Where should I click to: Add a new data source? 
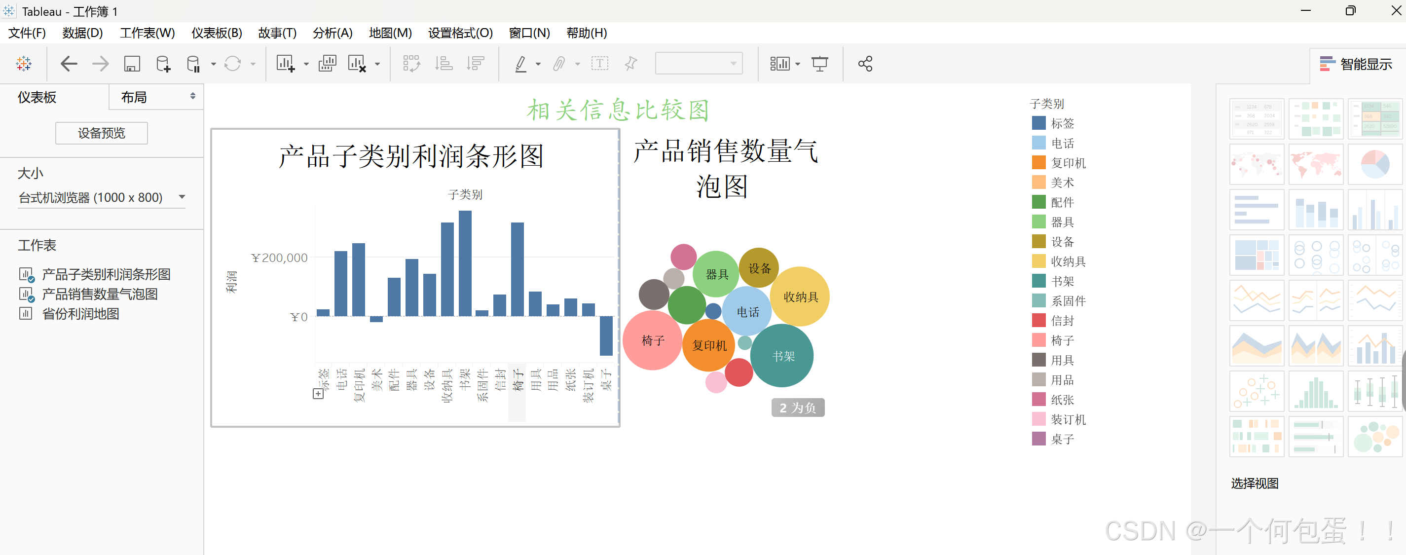pos(163,64)
